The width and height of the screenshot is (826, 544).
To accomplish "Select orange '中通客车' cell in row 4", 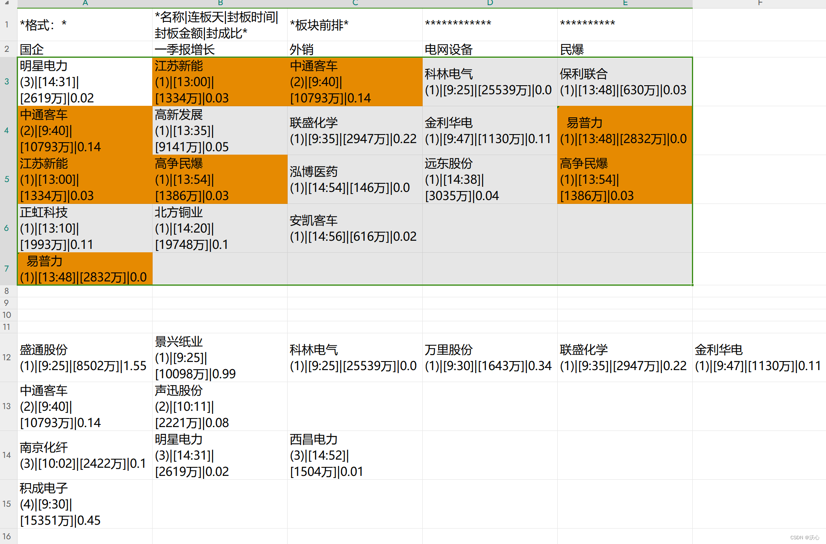I will point(85,131).
